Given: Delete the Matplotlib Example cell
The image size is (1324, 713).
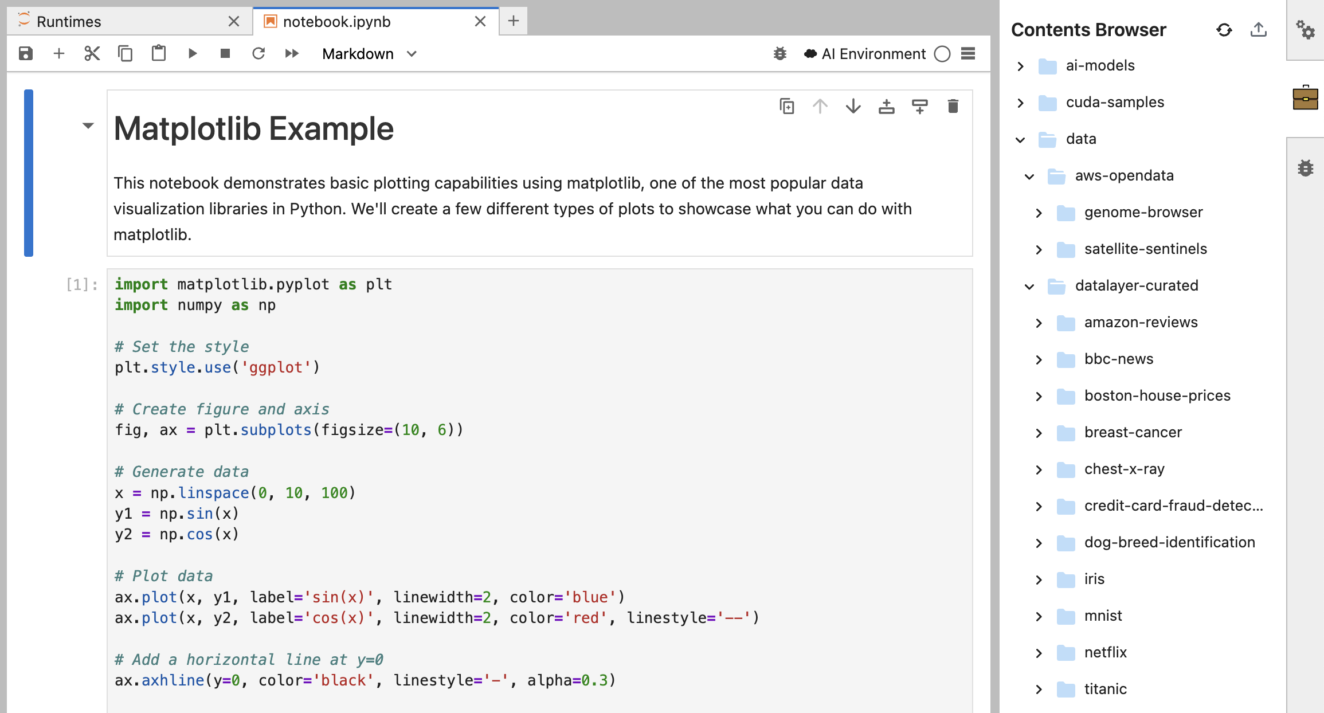Looking at the screenshot, I should click(x=953, y=106).
